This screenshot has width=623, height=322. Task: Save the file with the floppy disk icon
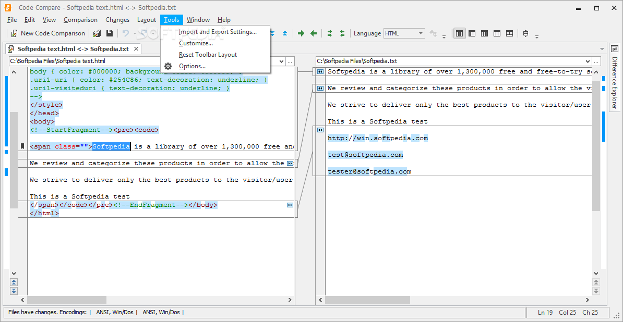click(x=109, y=33)
